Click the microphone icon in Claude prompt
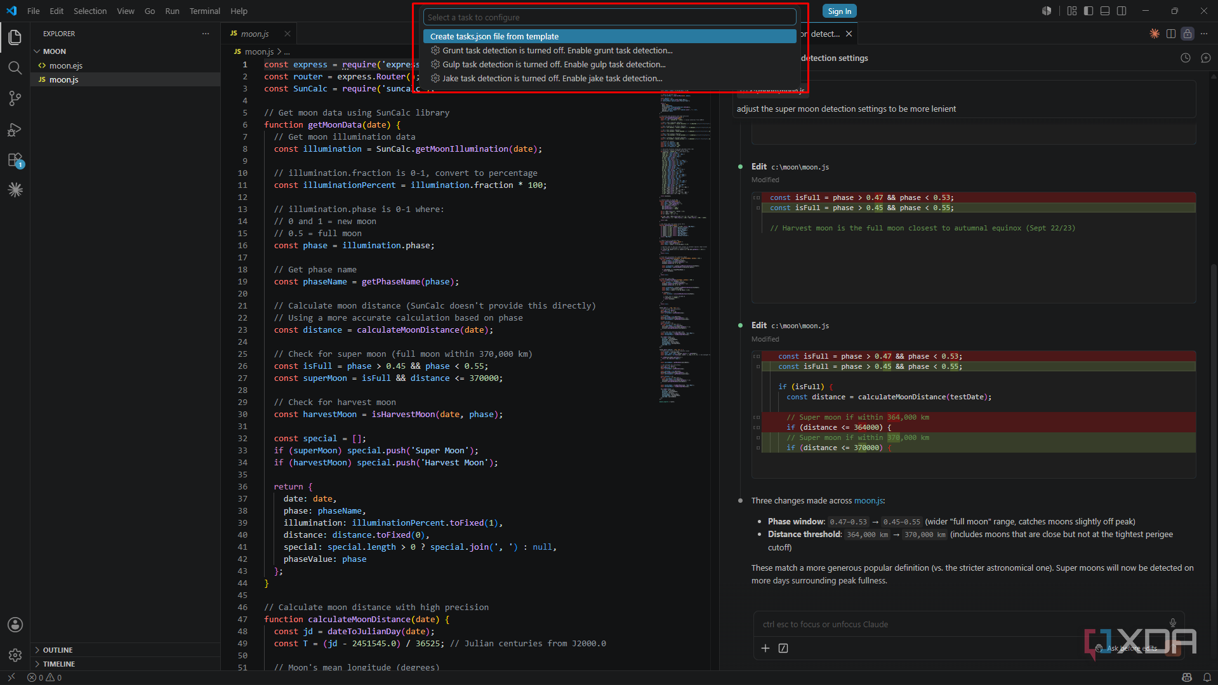Viewport: 1218px width, 685px height. (x=1173, y=623)
